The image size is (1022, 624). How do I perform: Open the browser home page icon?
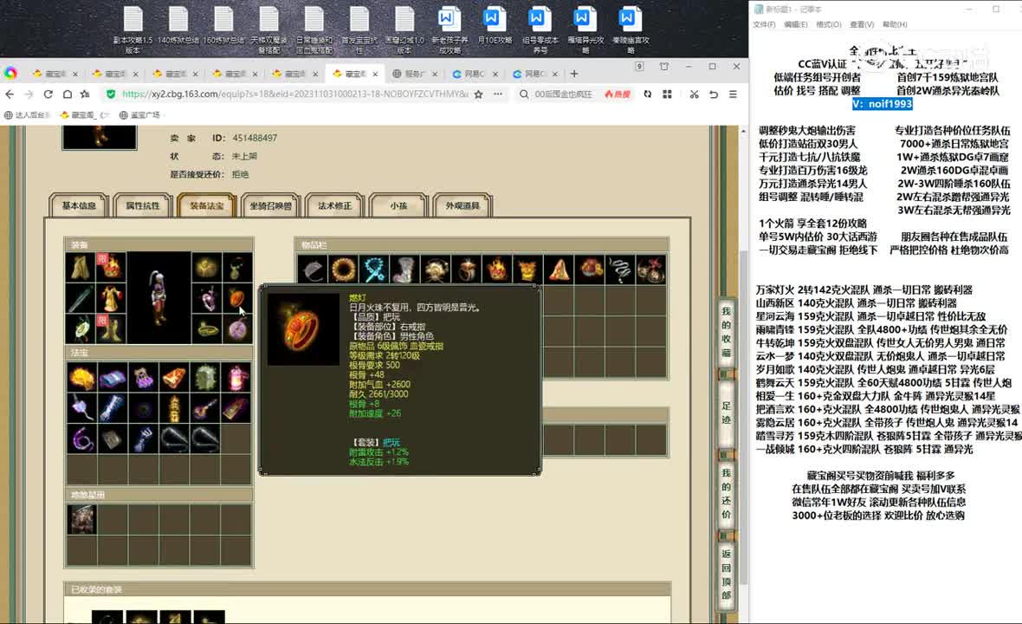coord(68,94)
